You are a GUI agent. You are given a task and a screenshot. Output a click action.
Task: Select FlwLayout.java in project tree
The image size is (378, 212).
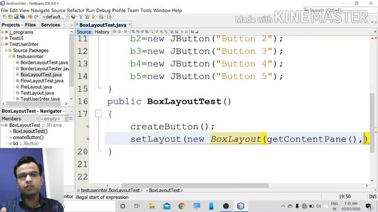click(x=36, y=87)
